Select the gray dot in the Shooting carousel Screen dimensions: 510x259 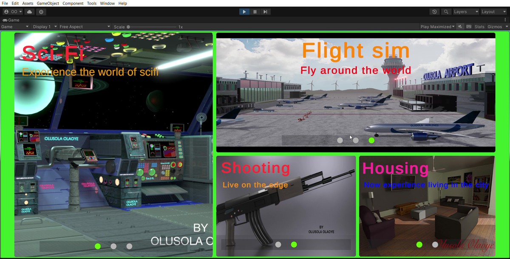[x=278, y=245]
